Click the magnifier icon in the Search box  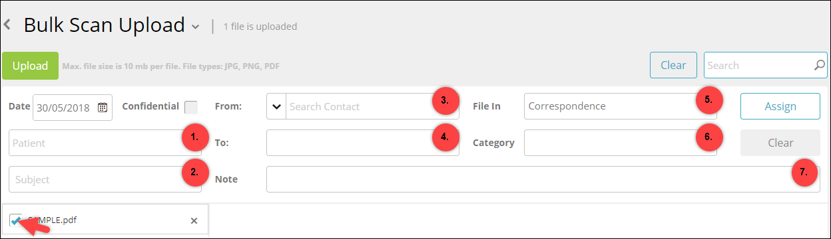[819, 65]
